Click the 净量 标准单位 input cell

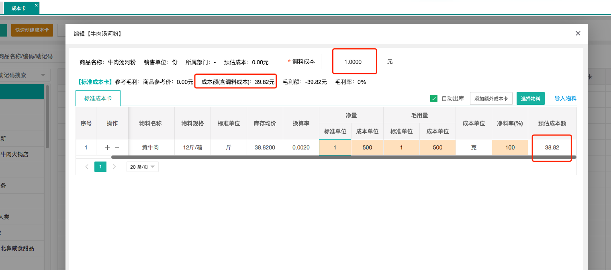click(x=335, y=147)
